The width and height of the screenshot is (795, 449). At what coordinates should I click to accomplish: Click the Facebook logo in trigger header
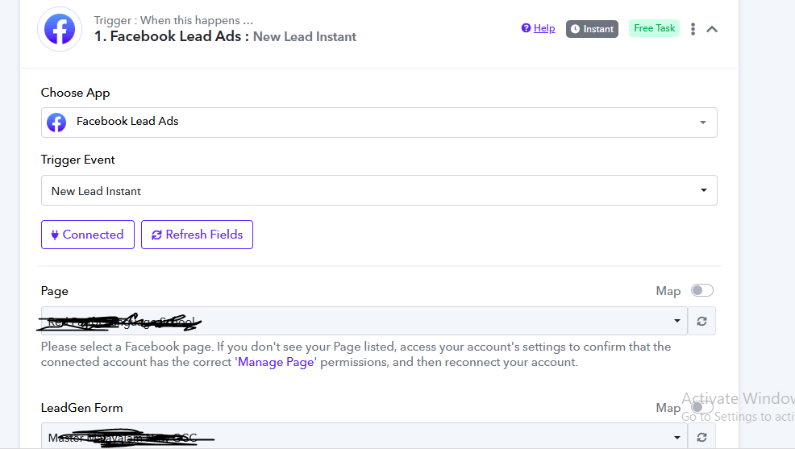click(60, 29)
